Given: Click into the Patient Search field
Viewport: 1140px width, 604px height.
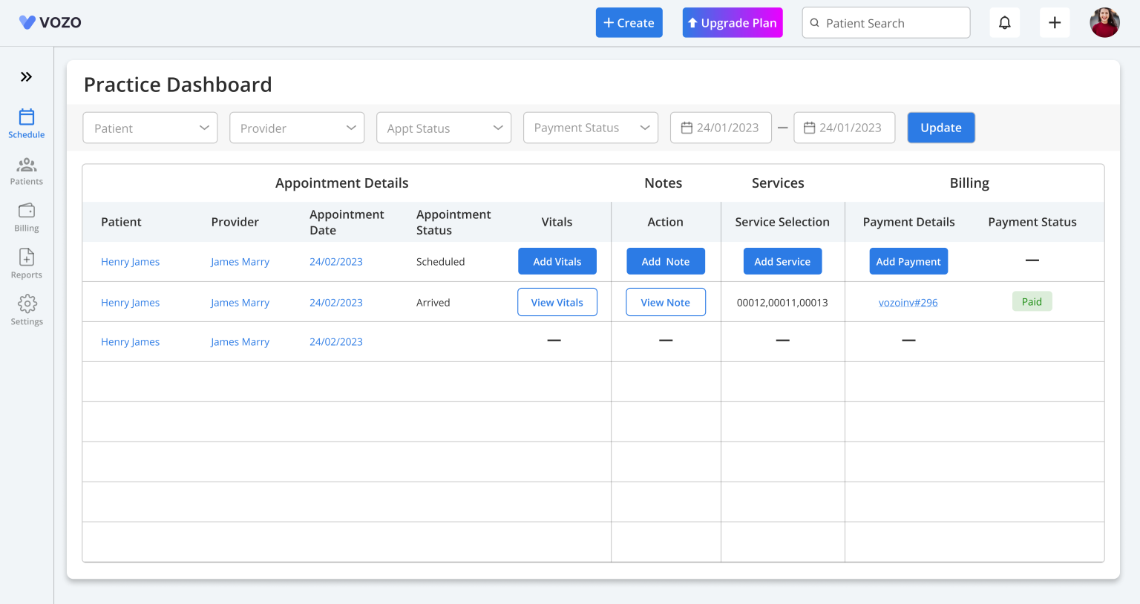Looking at the screenshot, I should (x=886, y=23).
